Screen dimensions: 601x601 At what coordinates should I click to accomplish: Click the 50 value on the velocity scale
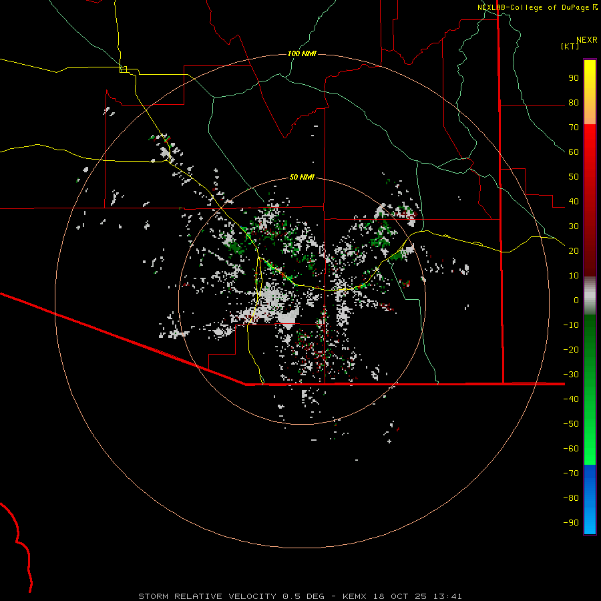574,177
